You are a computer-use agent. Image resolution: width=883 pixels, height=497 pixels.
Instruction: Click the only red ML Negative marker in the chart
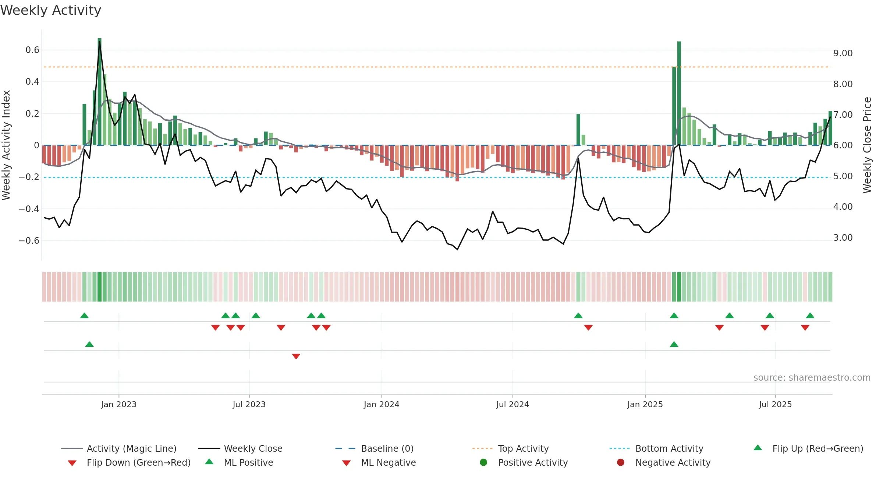[296, 356]
